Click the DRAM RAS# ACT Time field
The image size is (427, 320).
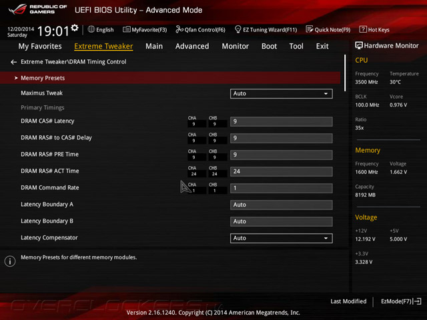282,171
